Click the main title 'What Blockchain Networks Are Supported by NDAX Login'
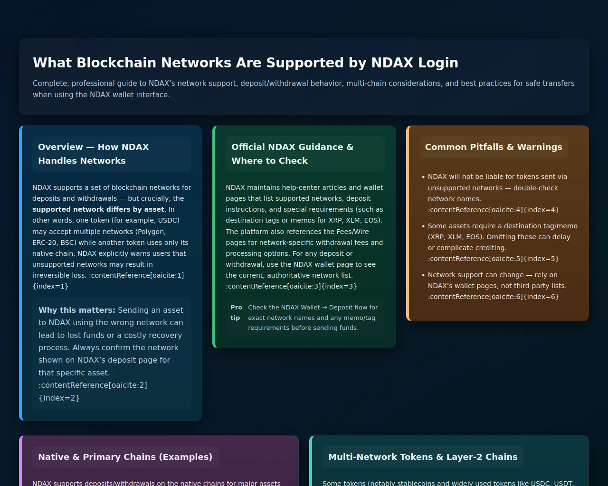Image resolution: width=608 pixels, height=486 pixels. coord(246,63)
